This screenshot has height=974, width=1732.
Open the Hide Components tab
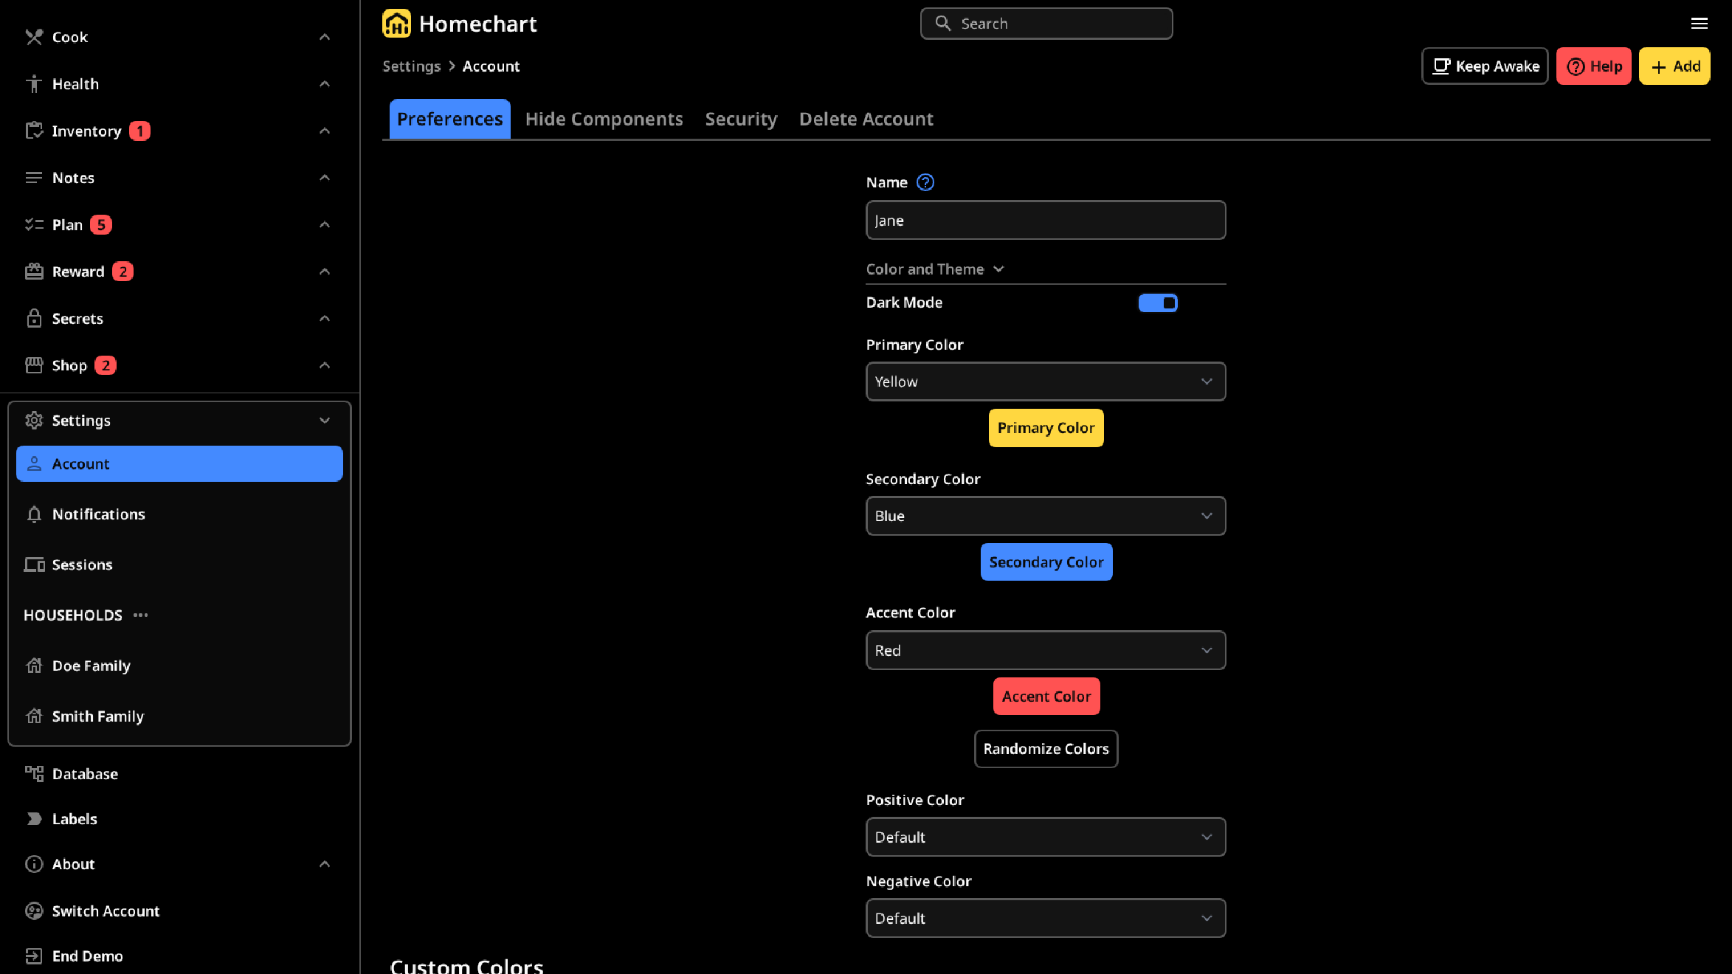point(604,119)
